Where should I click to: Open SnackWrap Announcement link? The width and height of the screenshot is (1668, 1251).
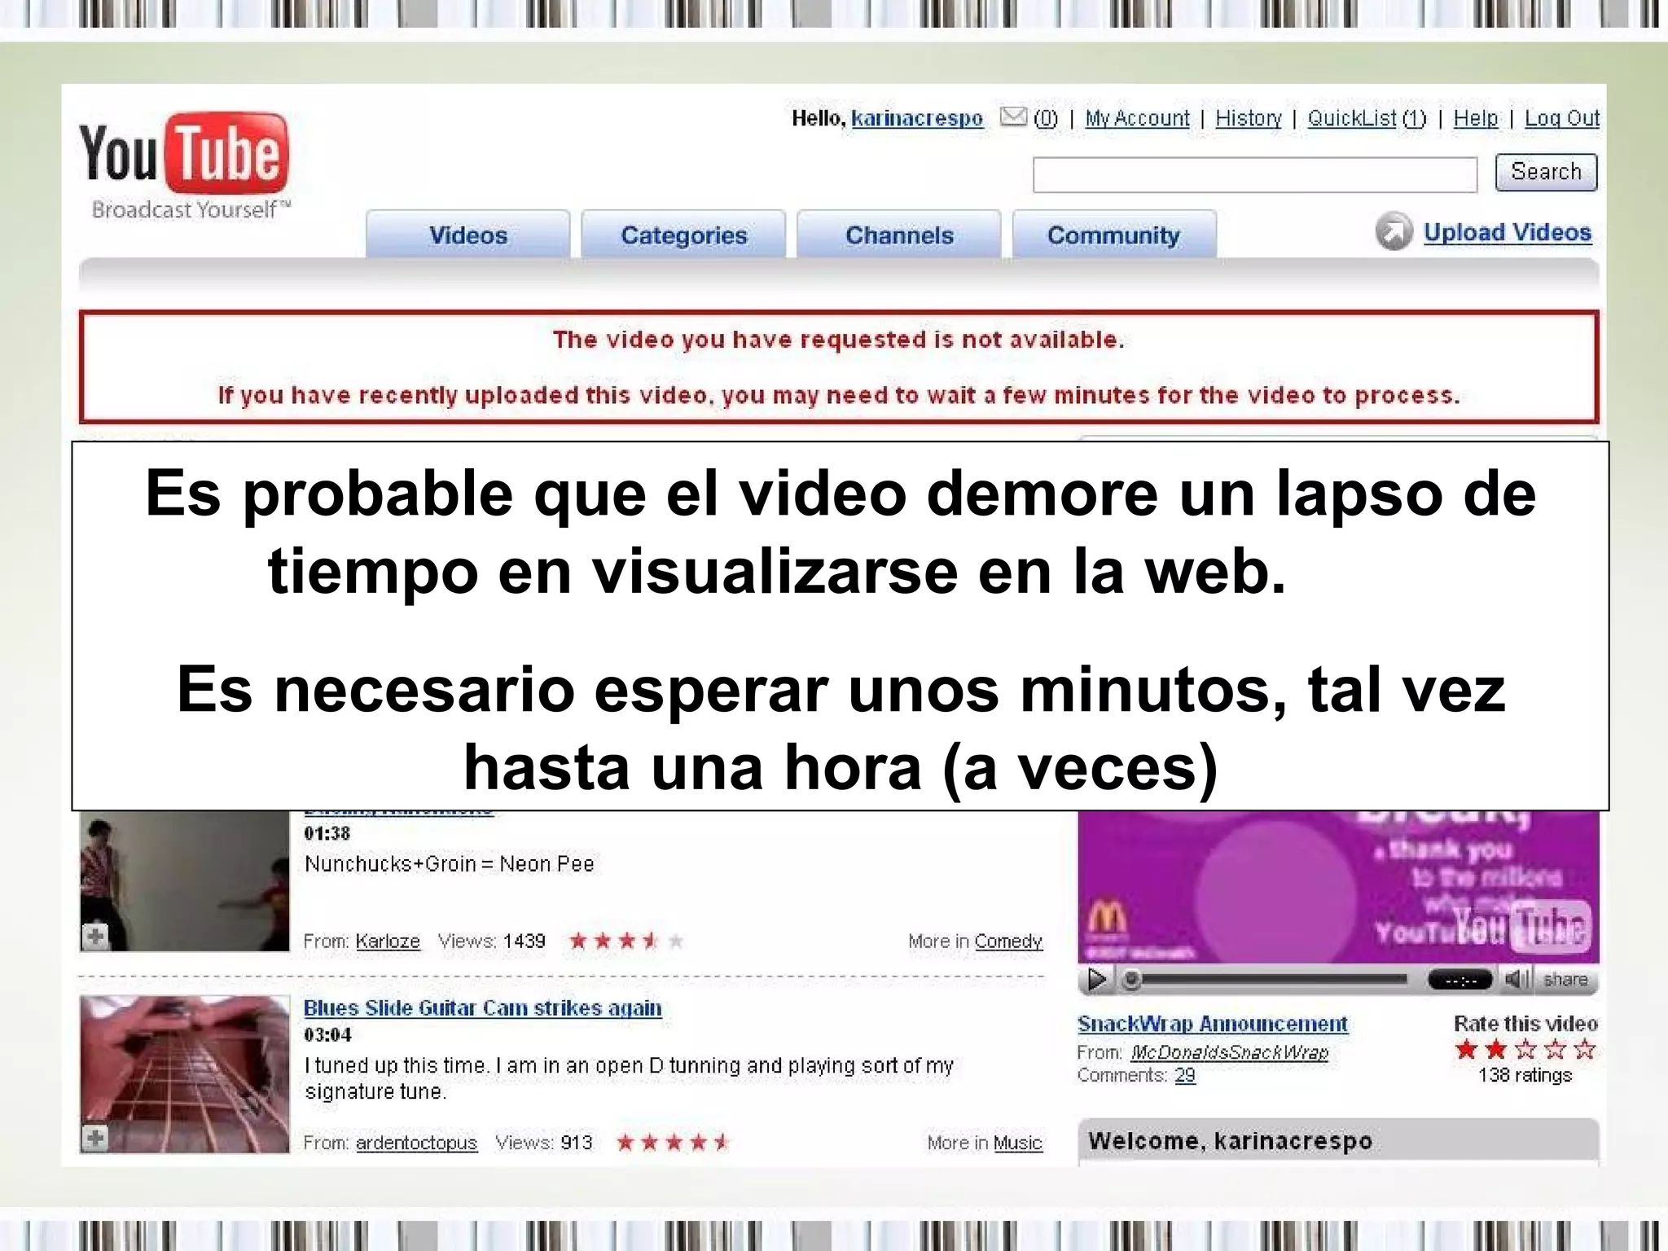[x=1212, y=1024]
